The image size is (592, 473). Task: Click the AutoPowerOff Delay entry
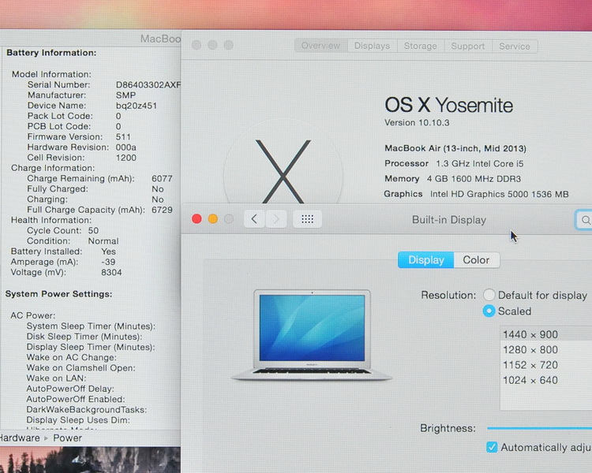pyautogui.click(x=70, y=389)
